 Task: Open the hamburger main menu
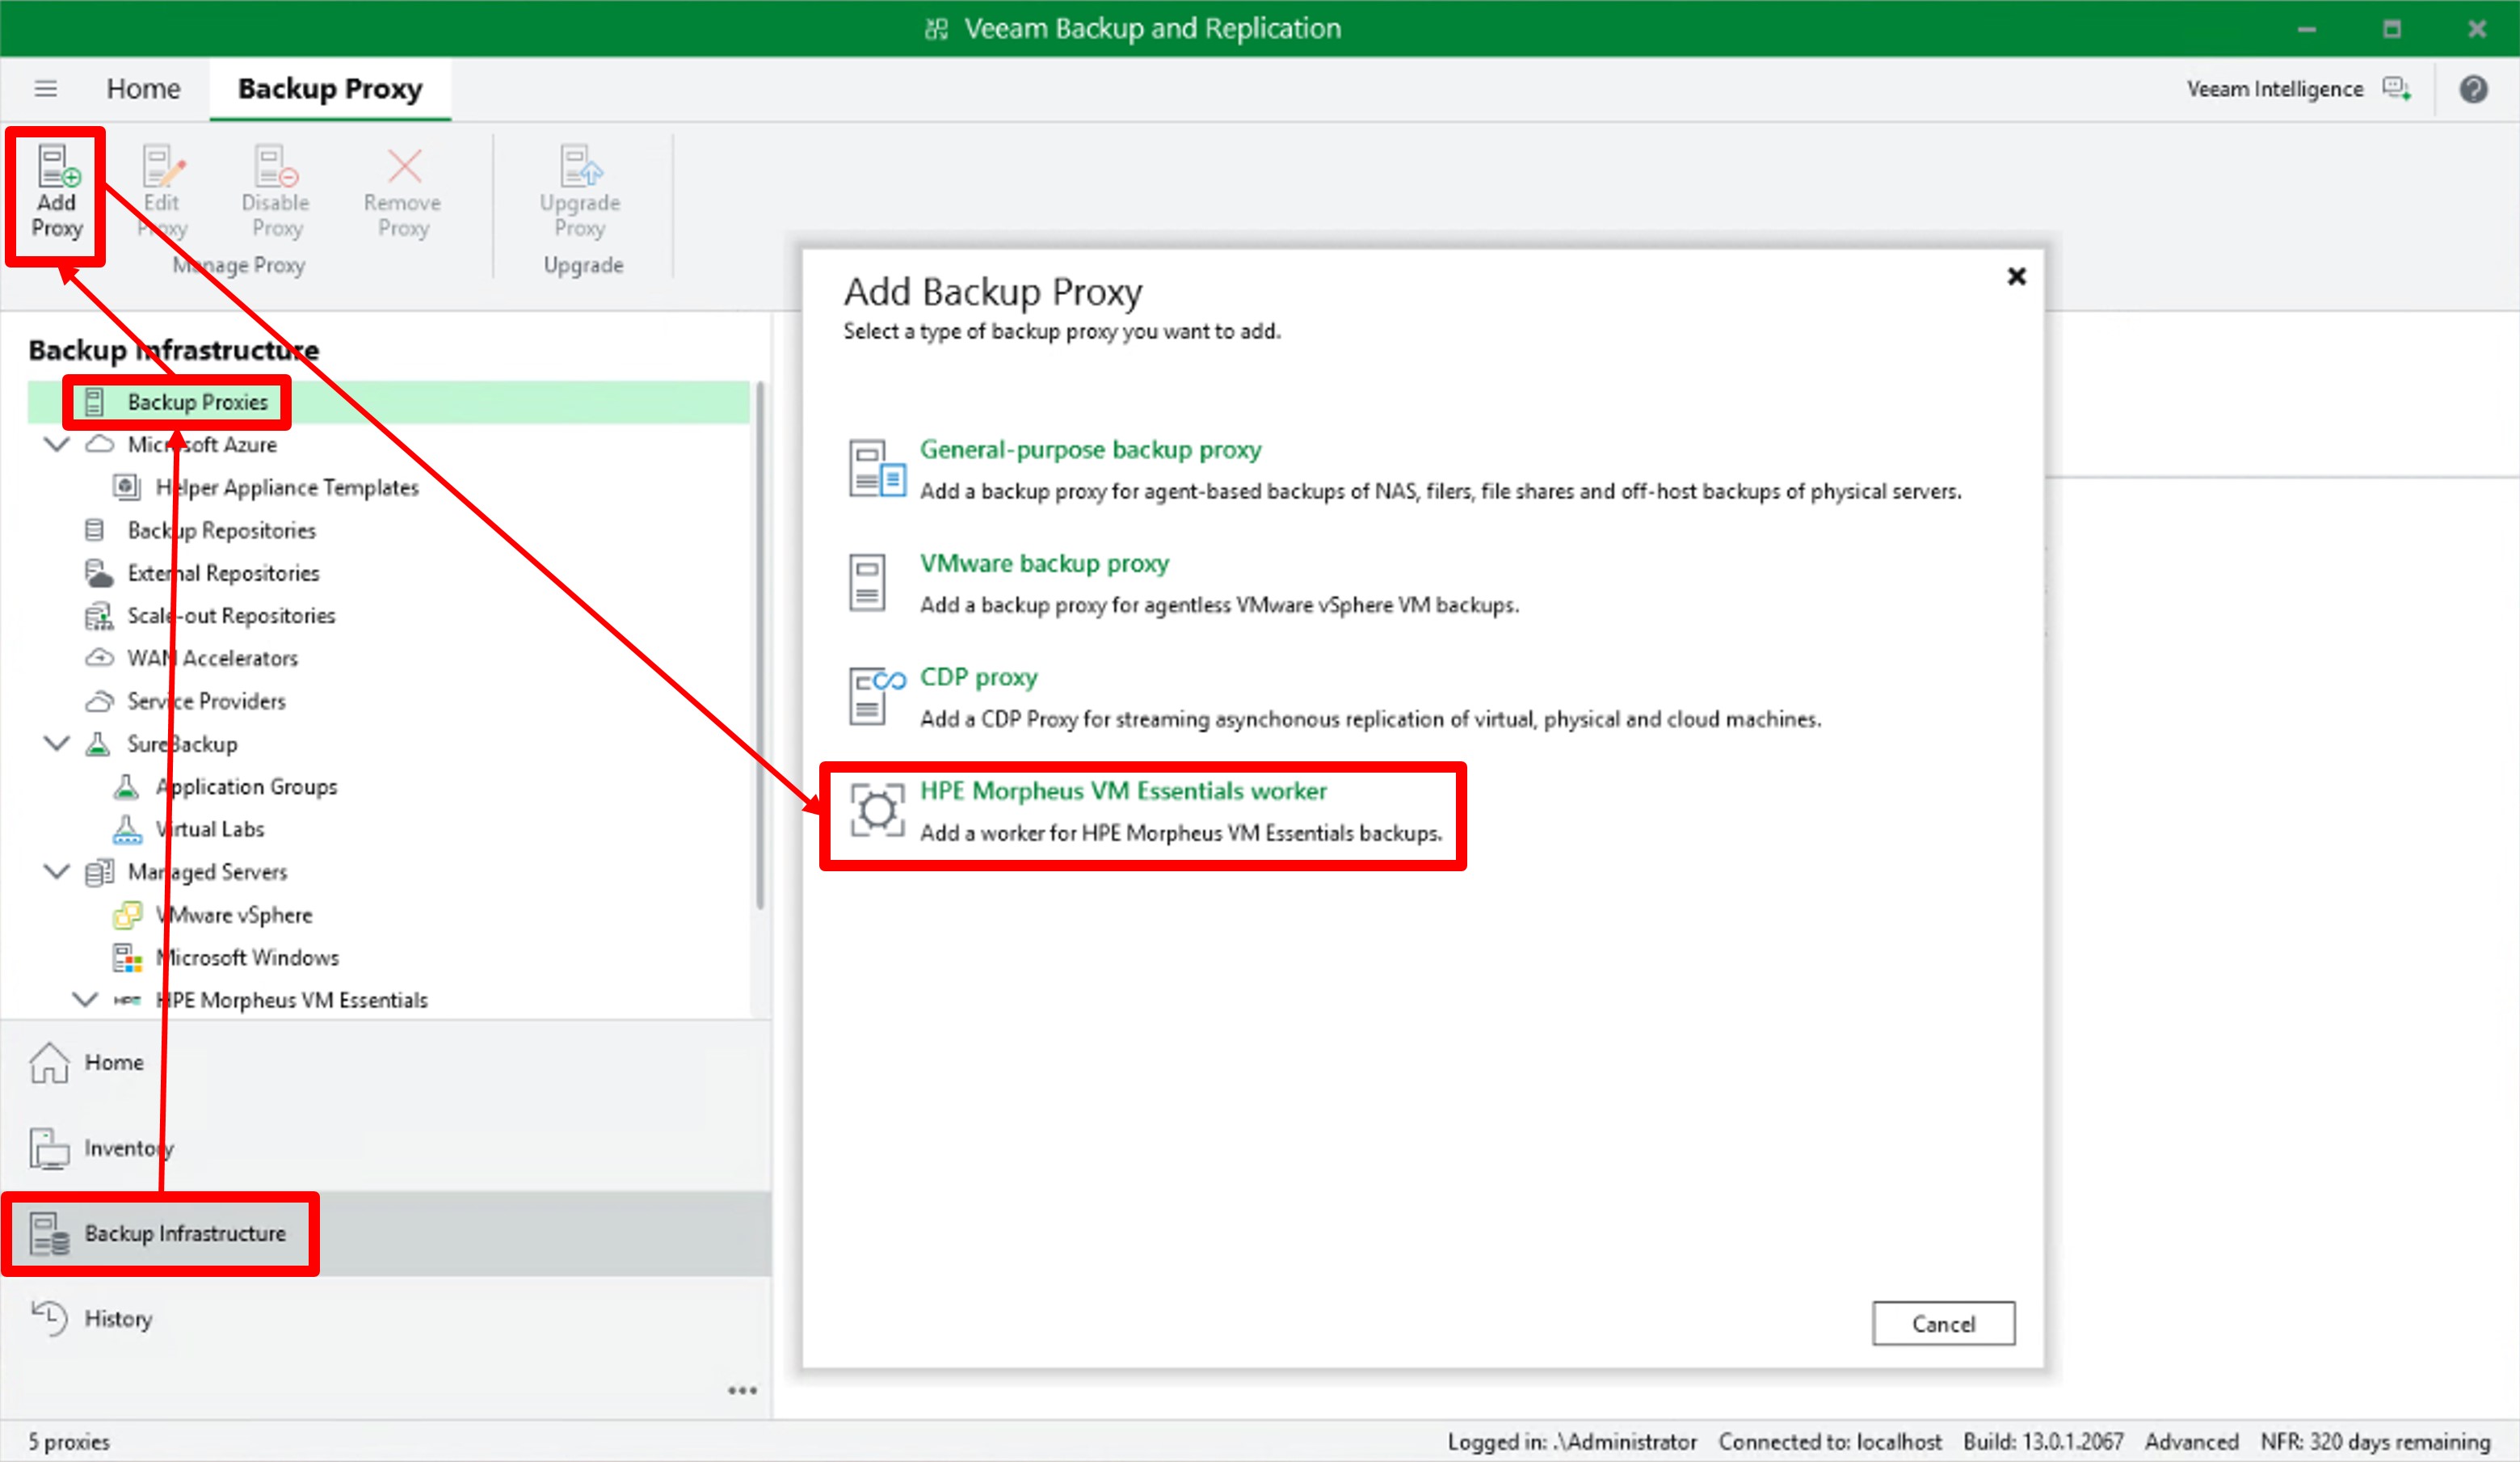tap(46, 89)
